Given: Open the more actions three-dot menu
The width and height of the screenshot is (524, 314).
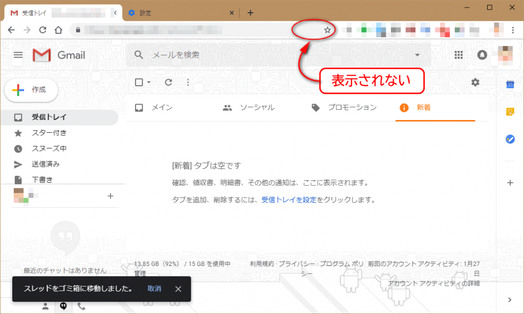Looking at the screenshot, I should click(188, 82).
